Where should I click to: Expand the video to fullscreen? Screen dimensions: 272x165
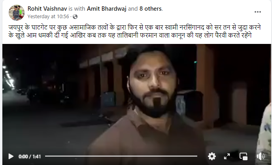(x=227, y=156)
